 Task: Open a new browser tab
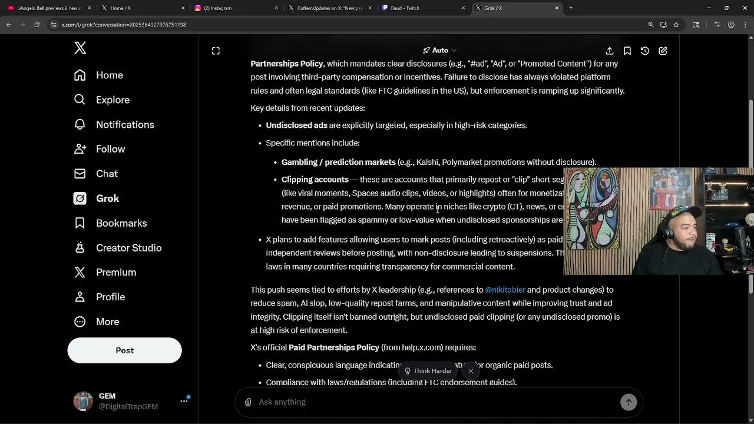click(571, 8)
